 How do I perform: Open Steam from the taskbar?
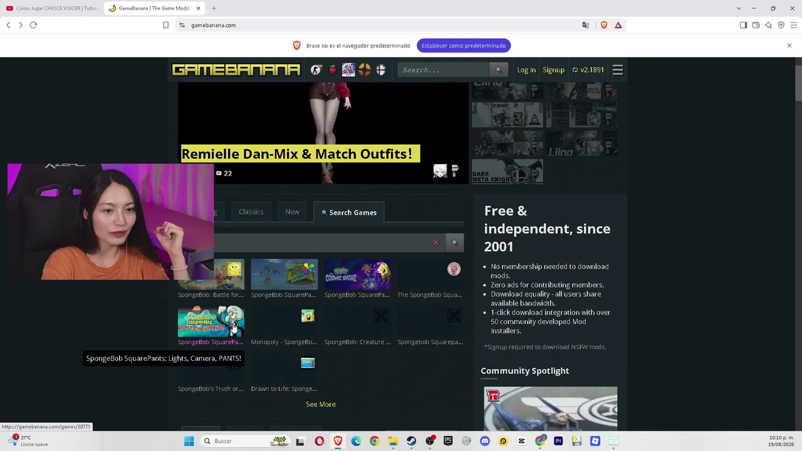tap(411, 441)
